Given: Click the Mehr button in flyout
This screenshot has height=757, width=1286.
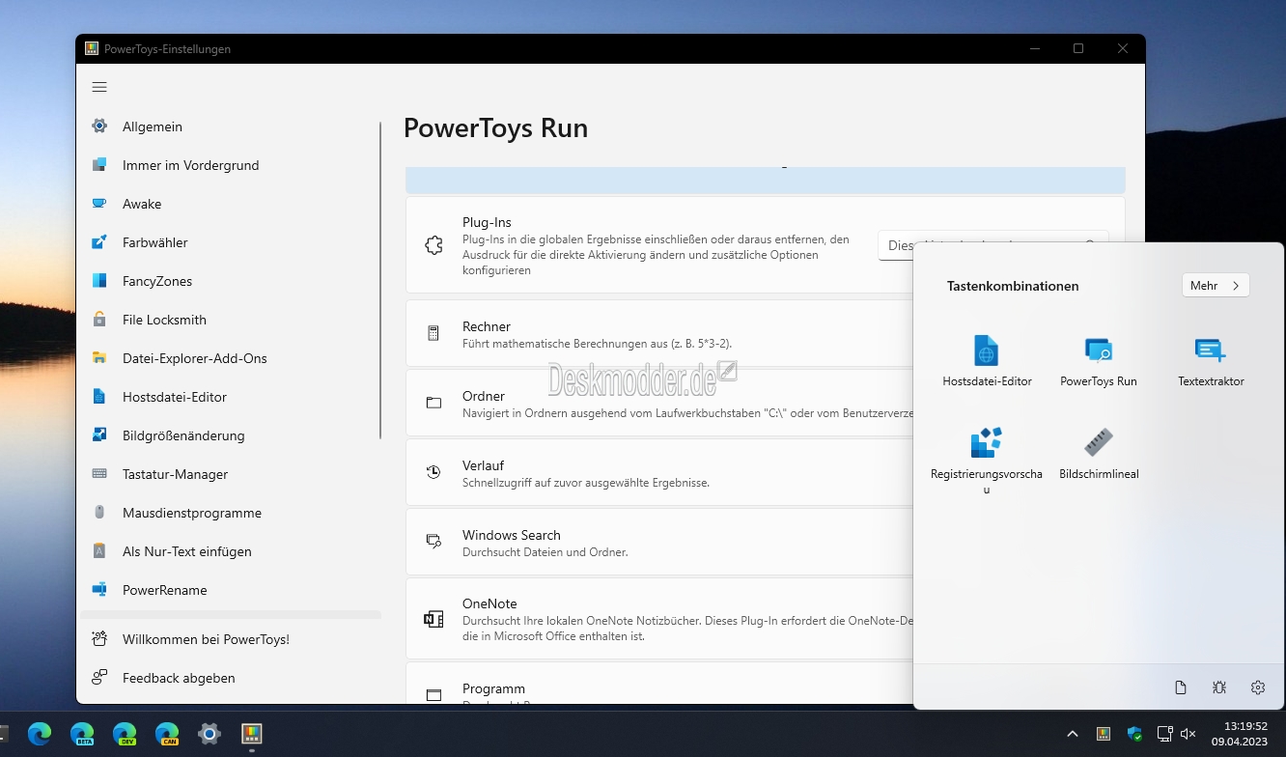Looking at the screenshot, I should pyautogui.click(x=1216, y=286).
